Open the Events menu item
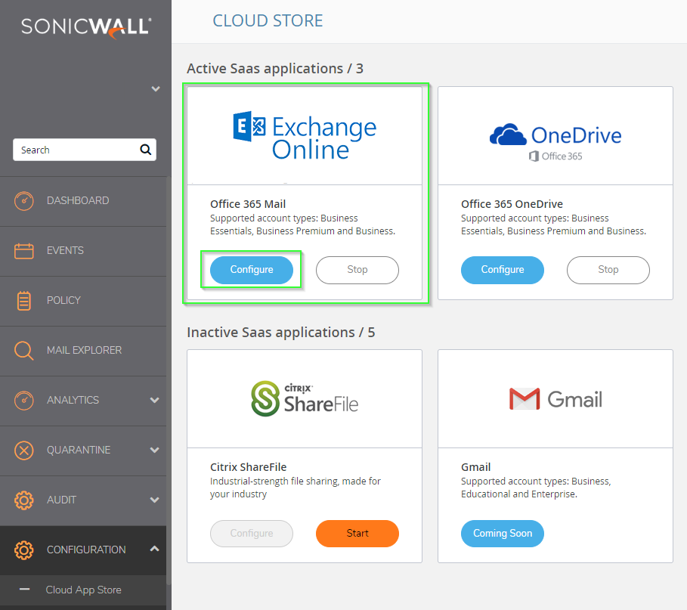 83,251
